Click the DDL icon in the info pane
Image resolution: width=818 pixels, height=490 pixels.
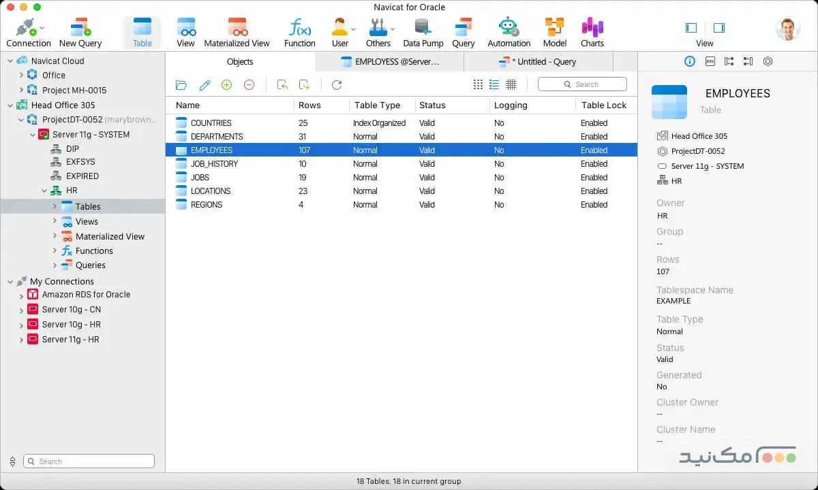(x=709, y=61)
